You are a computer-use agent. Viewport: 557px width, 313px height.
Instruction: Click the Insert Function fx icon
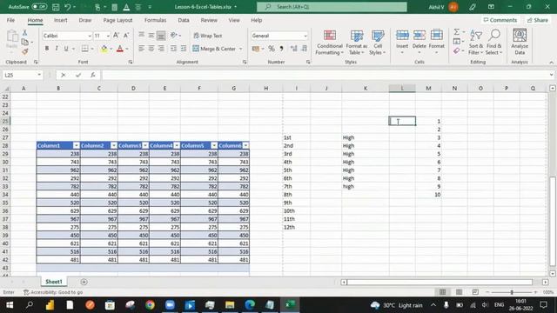click(93, 75)
